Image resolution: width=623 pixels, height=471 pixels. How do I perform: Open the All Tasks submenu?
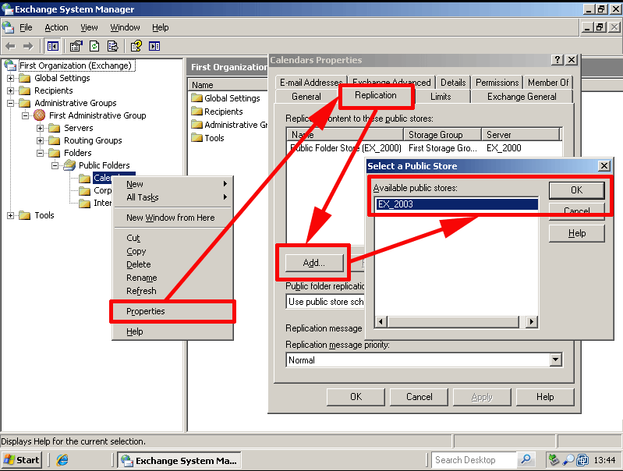tap(173, 197)
